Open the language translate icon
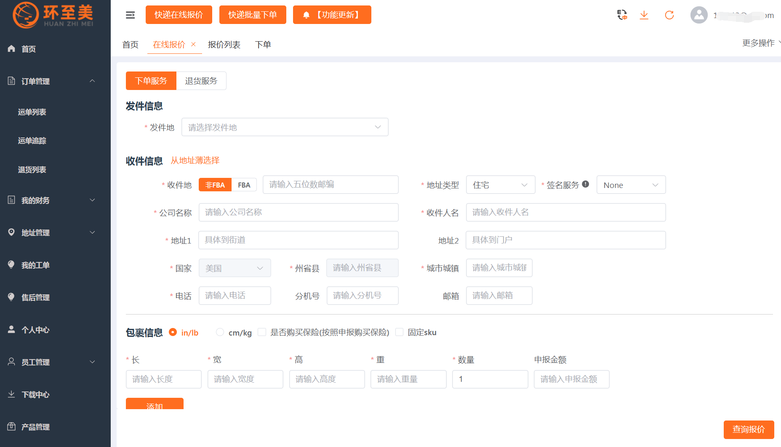This screenshot has width=781, height=447. (x=622, y=15)
